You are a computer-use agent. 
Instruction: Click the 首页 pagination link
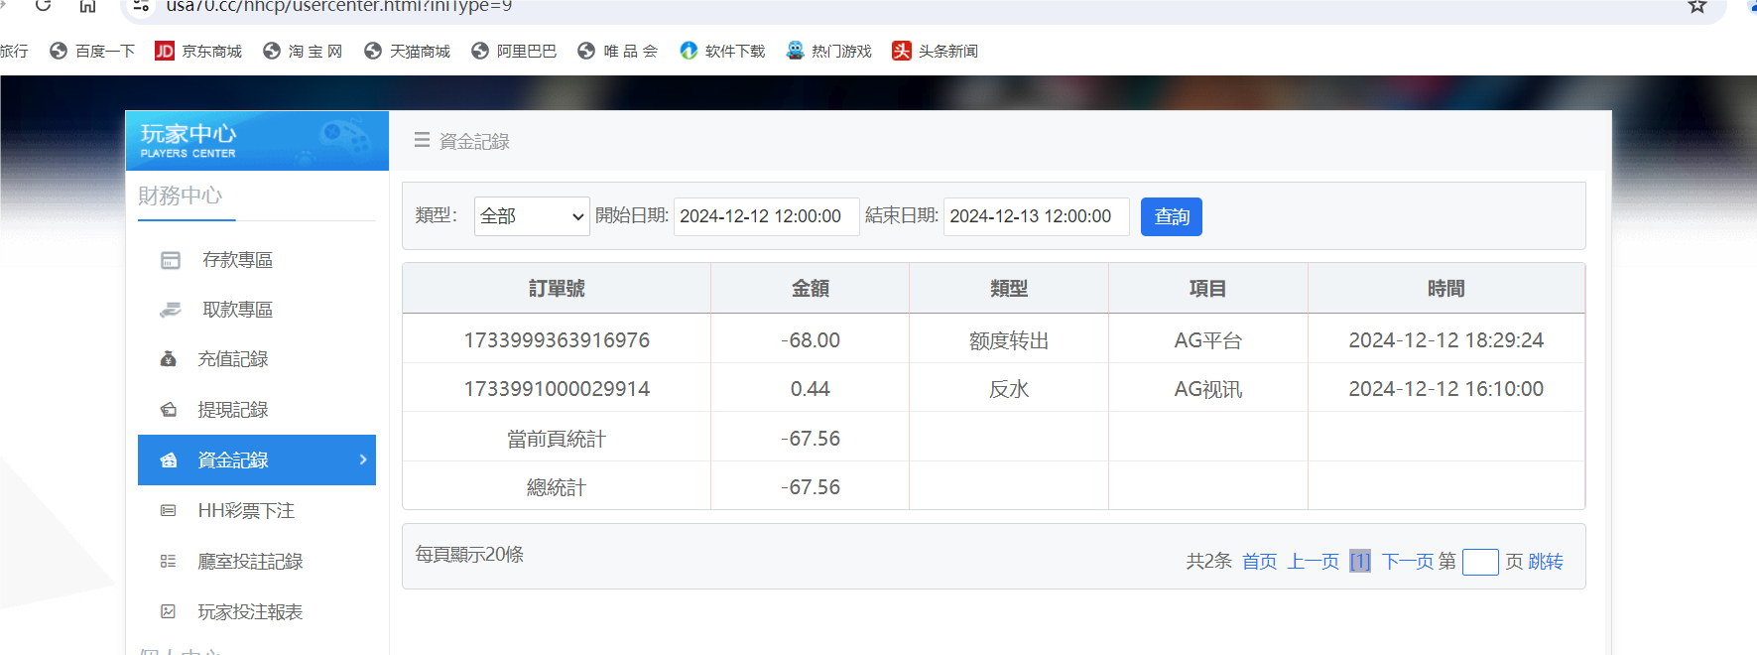pyautogui.click(x=1259, y=562)
